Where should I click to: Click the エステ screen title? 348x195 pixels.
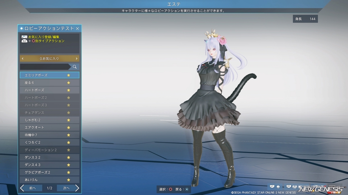(x=174, y=4)
